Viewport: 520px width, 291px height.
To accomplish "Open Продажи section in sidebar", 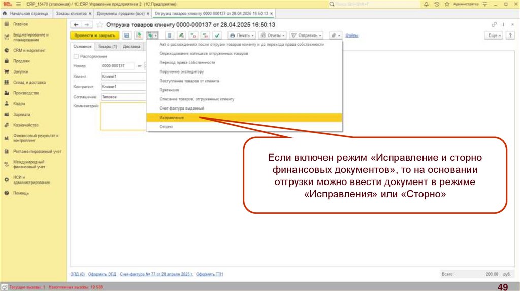I will (21, 61).
